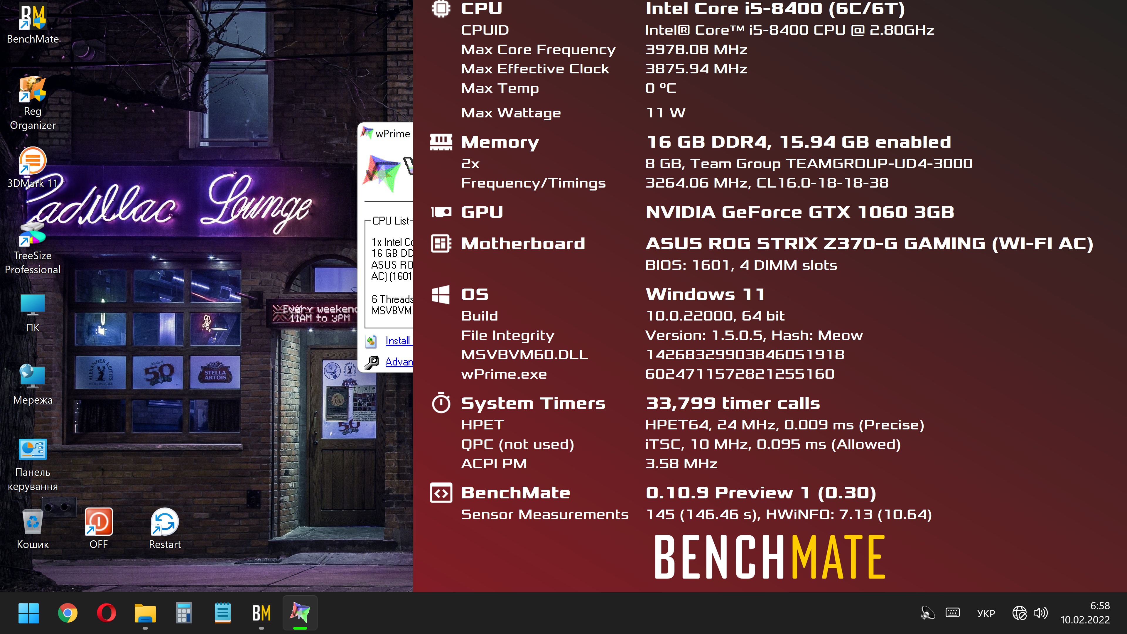Click the wPrime.exe hash value
The width and height of the screenshot is (1127, 634).
pos(740,374)
